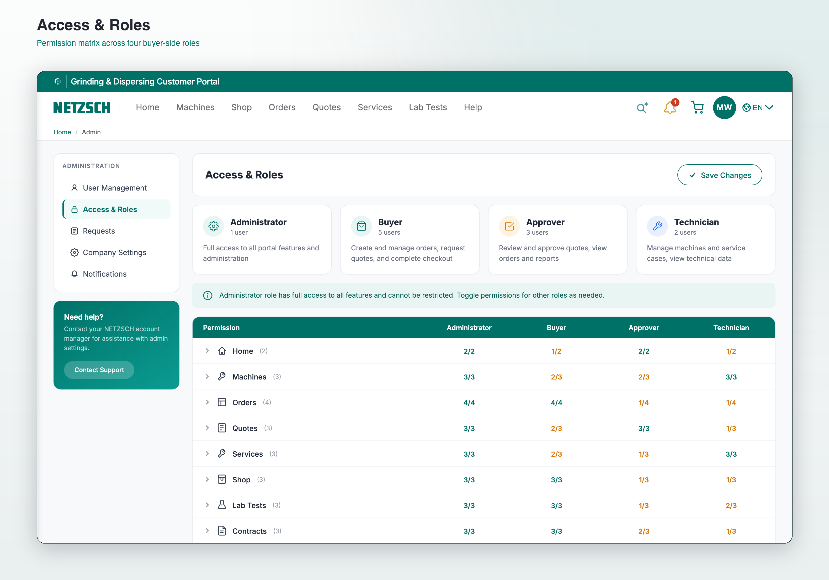The image size is (829, 580).
Task: Click Buyer 1/2 value in Home row
Action: pos(556,351)
